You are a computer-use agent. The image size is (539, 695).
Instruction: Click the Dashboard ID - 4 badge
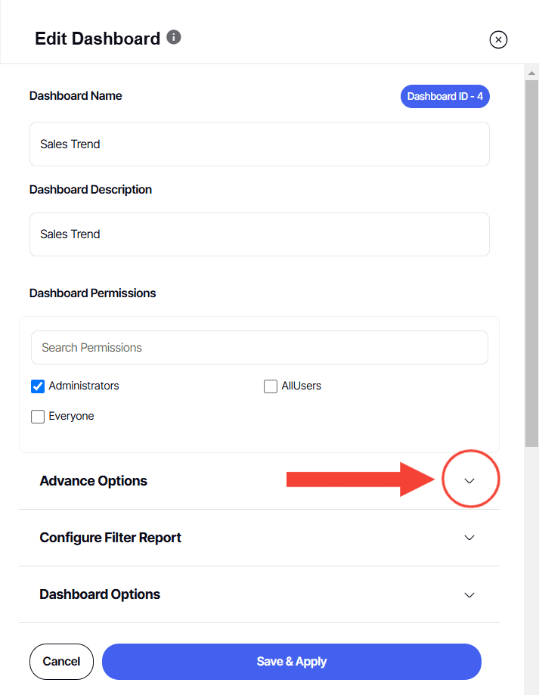tap(445, 96)
